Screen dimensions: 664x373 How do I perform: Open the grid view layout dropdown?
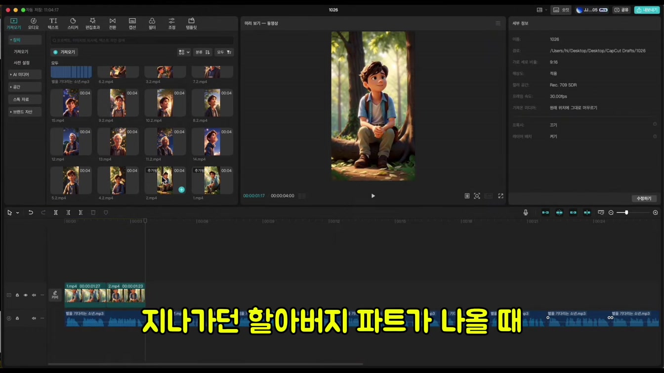(x=184, y=52)
